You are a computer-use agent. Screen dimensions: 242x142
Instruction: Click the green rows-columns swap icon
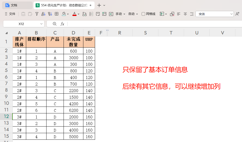coord(104,14)
